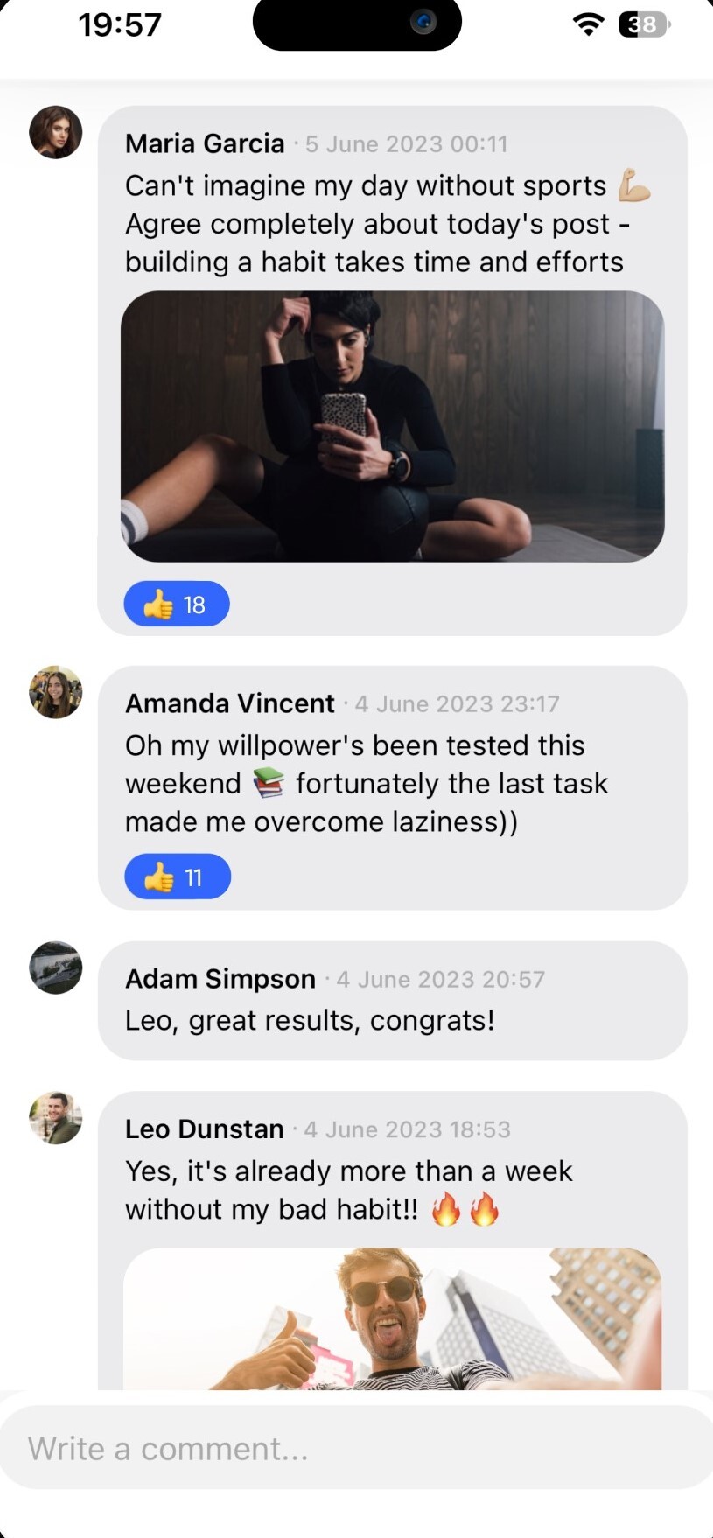Image resolution: width=713 pixels, height=1538 pixels.
Task: Tap Leo Dunstan's profile avatar
Action: [x=56, y=1118]
